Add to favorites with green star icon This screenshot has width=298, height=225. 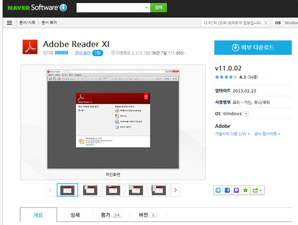pos(245,190)
